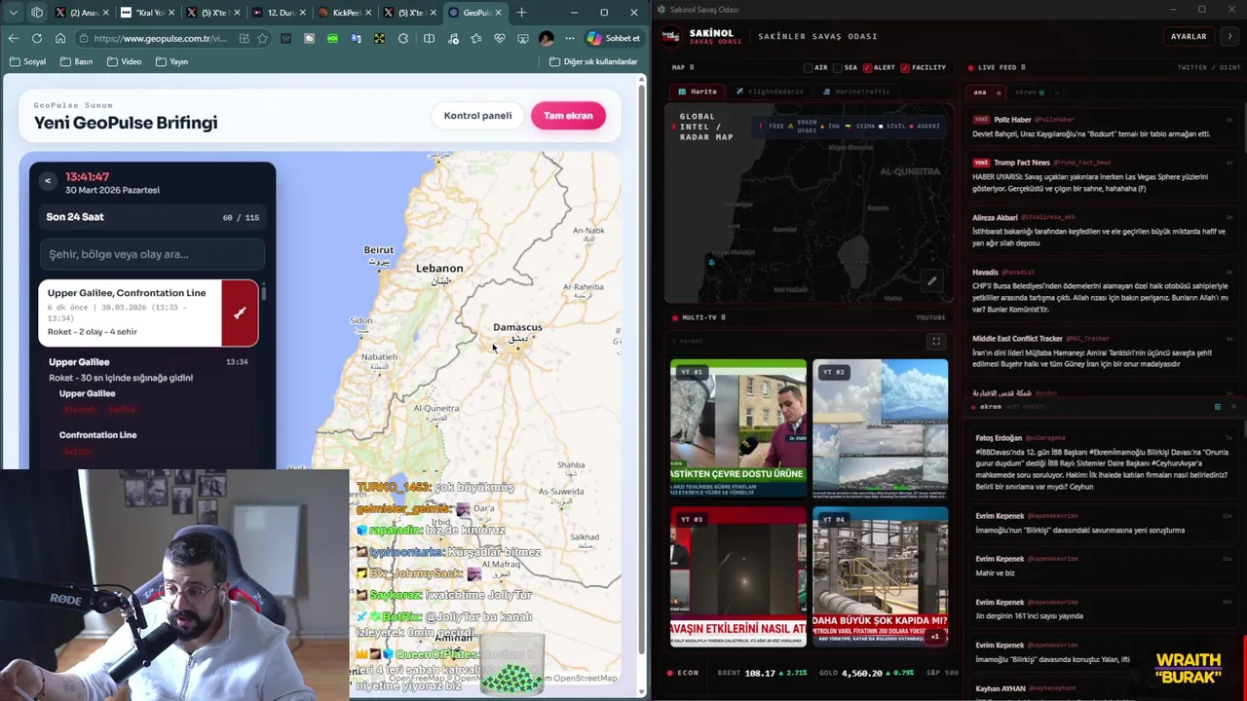Open the Video bookmarks folder

(x=124, y=61)
